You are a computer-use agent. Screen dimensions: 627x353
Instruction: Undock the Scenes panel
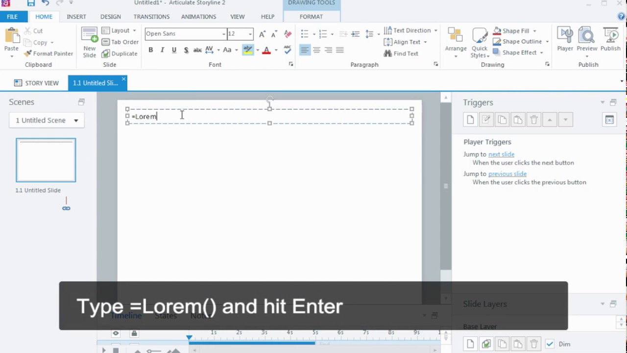81,102
